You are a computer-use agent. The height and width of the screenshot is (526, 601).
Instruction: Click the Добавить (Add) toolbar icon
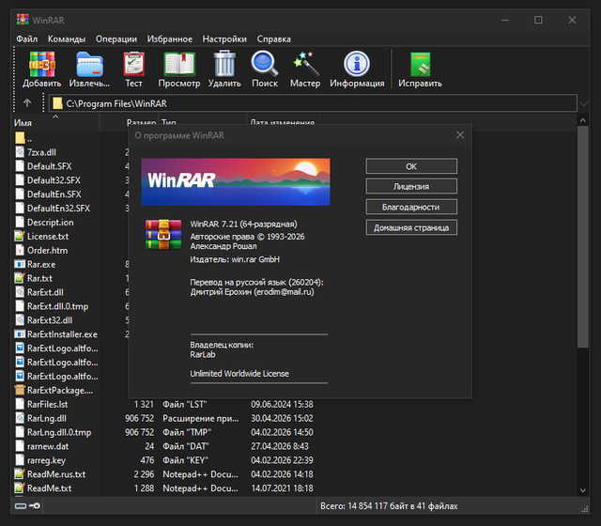coord(41,64)
